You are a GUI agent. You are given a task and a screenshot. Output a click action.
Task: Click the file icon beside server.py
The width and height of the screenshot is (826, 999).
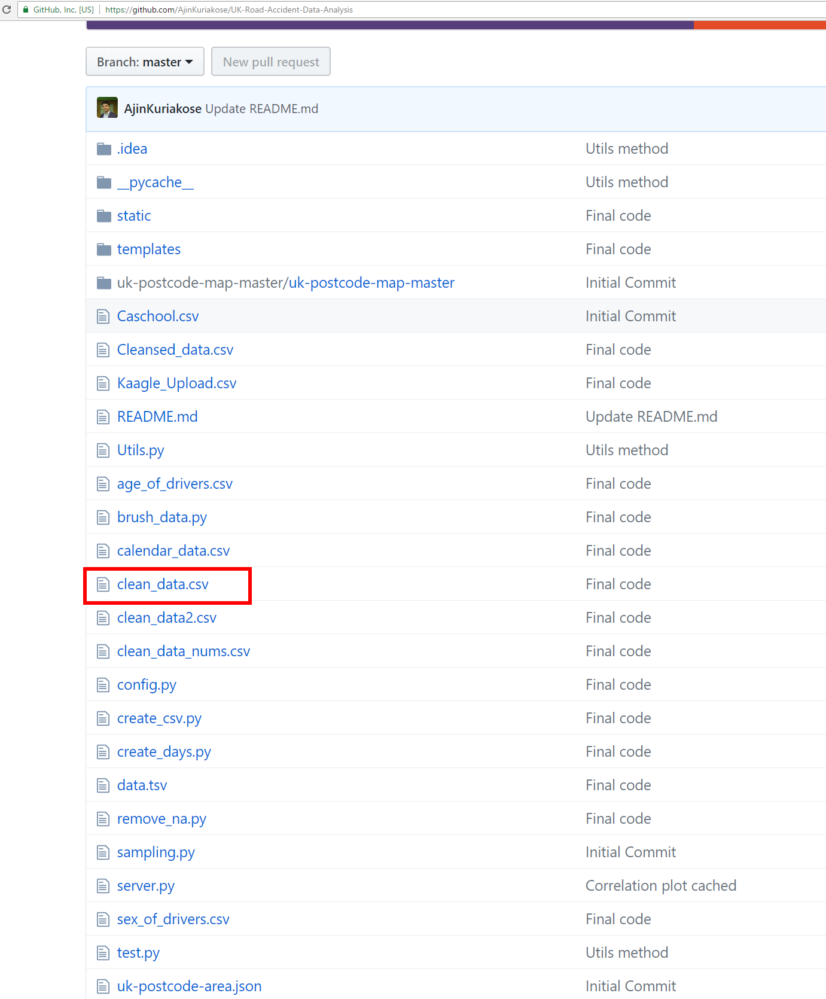tap(103, 886)
